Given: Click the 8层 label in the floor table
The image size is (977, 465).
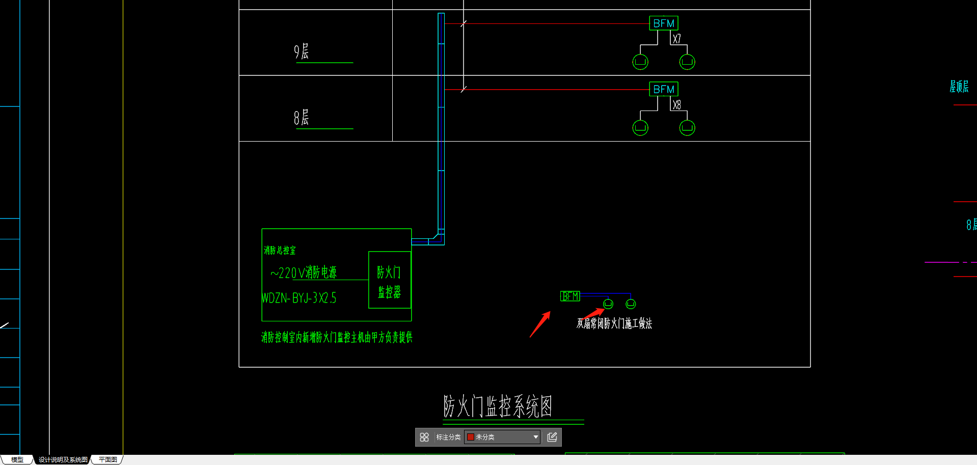Looking at the screenshot, I should (302, 118).
